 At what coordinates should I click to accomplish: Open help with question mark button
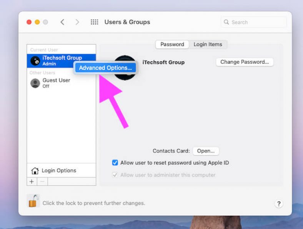pos(279,204)
